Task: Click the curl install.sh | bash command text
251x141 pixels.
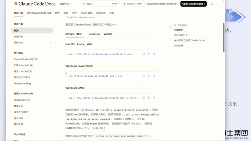Action: point(100,54)
